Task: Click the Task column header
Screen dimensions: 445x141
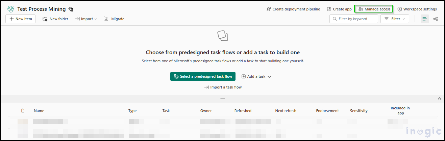Action: click(x=166, y=111)
